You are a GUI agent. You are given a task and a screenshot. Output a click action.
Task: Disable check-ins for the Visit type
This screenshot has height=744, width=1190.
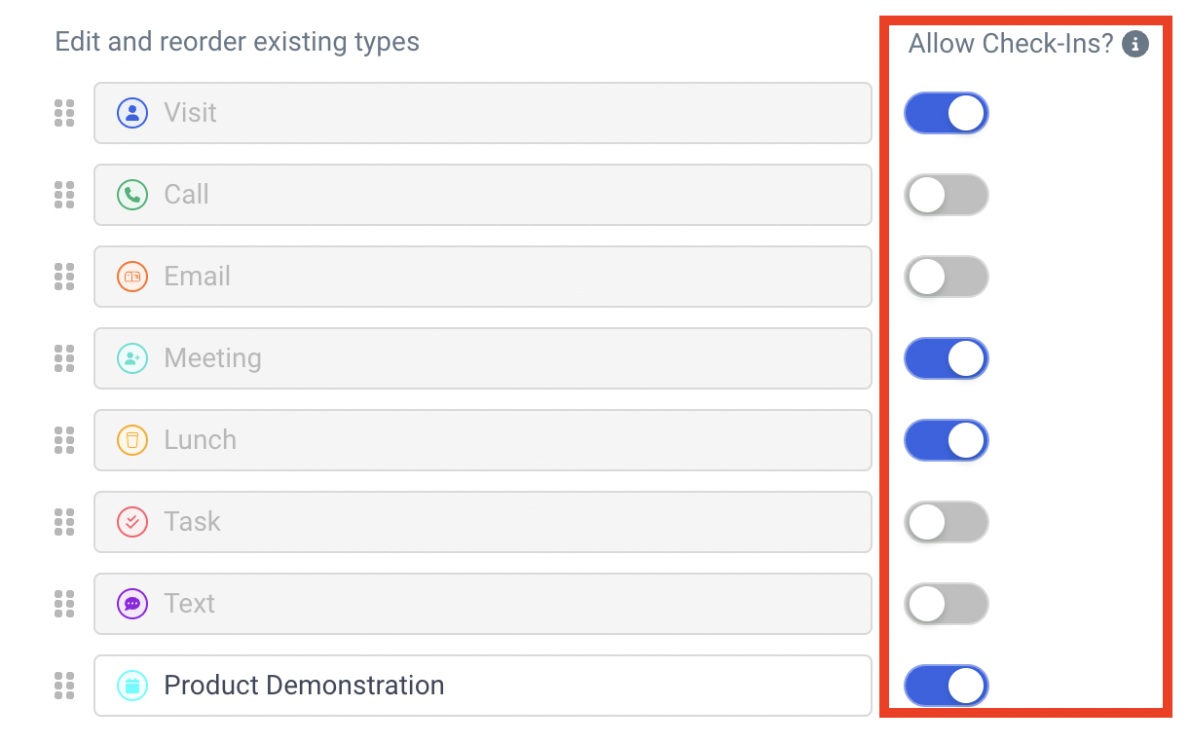[x=947, y=113]
